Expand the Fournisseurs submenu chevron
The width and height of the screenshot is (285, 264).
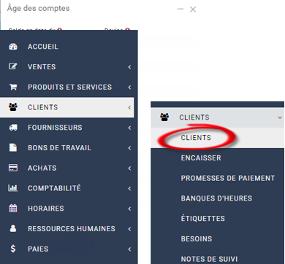[x=129, y=128]
